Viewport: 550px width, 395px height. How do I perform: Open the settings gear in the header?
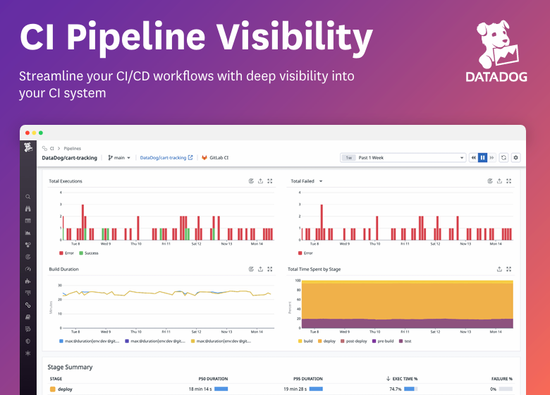point(515,158)
